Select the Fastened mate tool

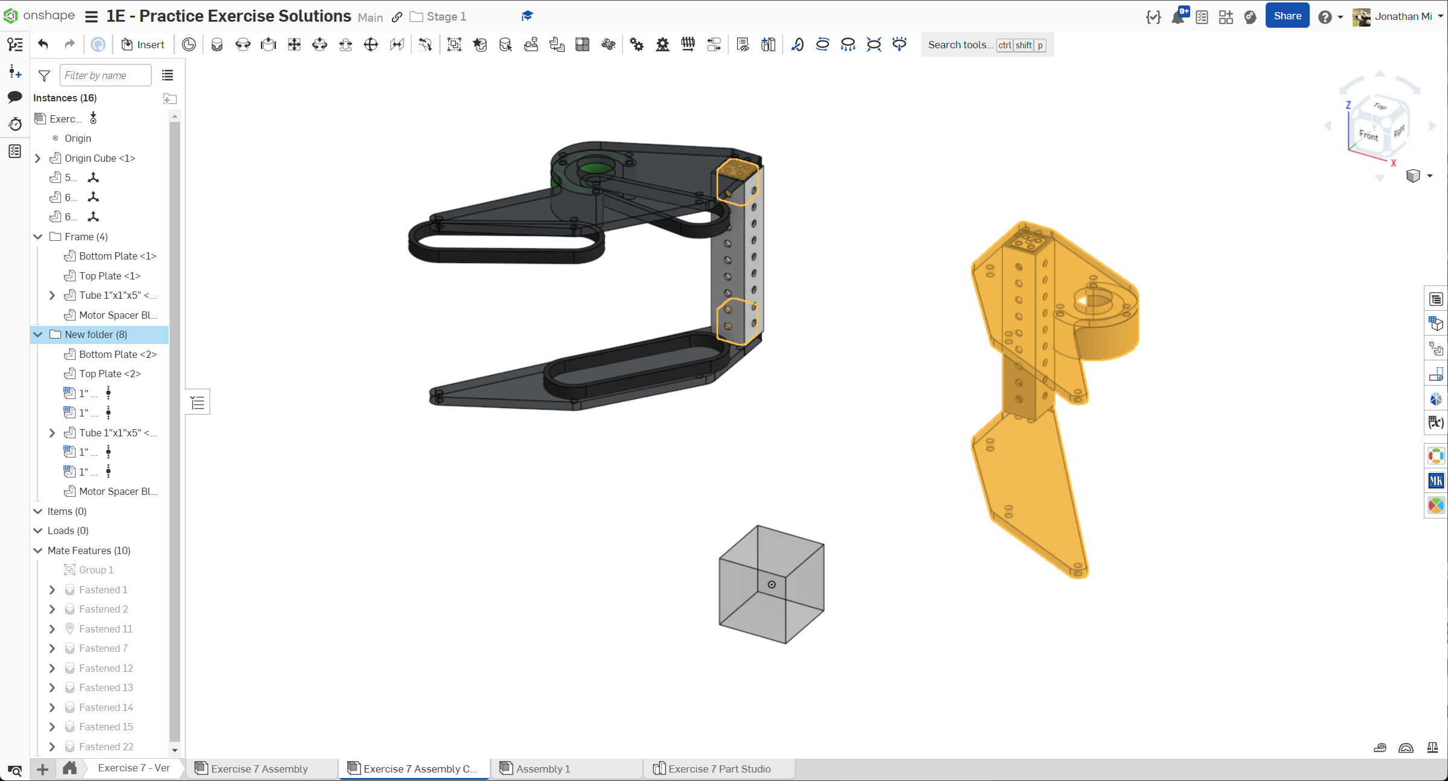[217, 44]
